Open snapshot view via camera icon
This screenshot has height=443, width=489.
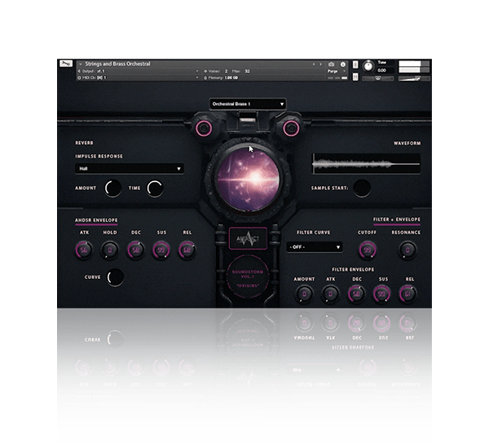331,64
